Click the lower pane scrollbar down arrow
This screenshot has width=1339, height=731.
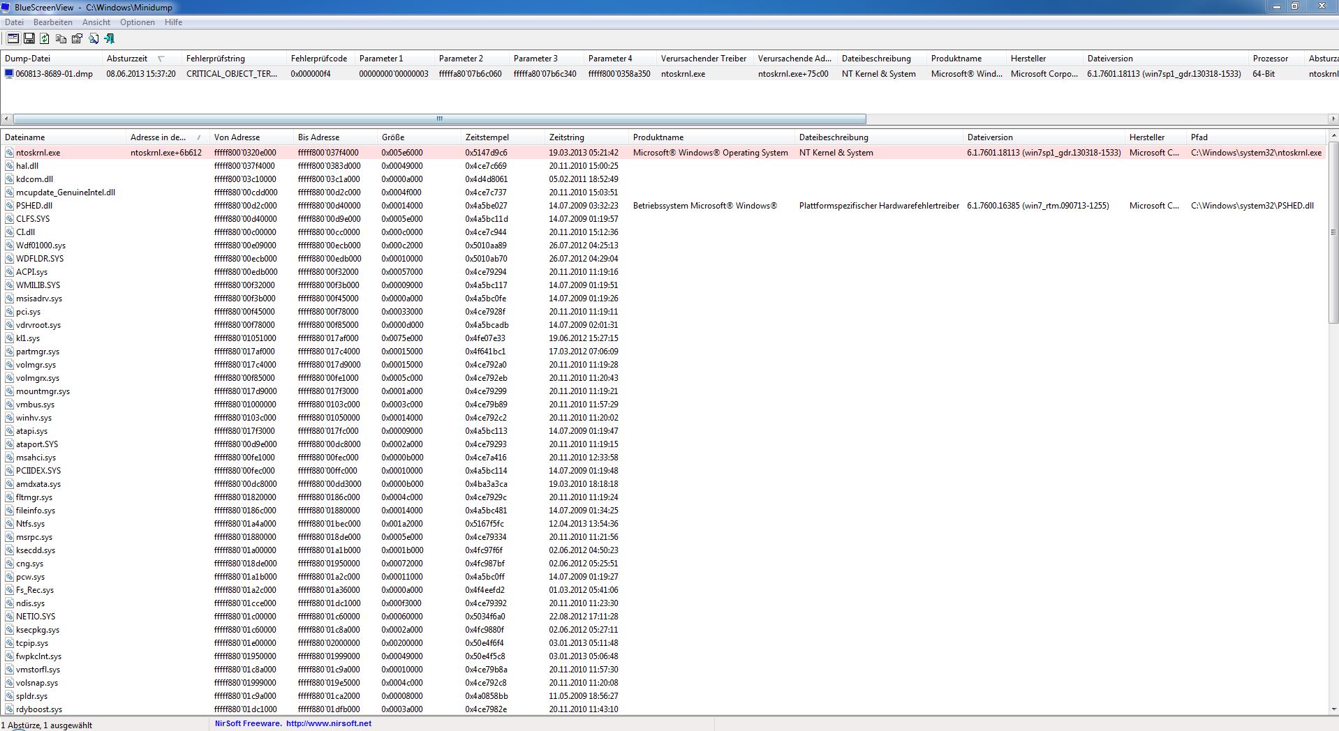1333,709
